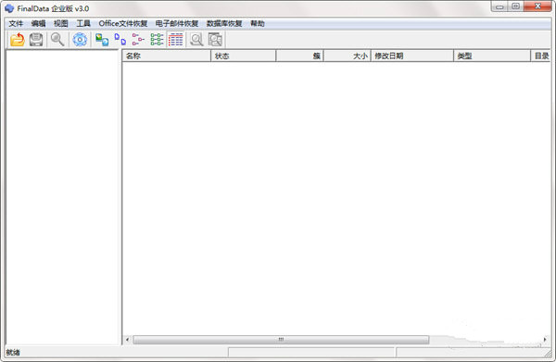Open the 编辑 menu
The width and height of the screenshot is (556, 362).
coord(38,24)
